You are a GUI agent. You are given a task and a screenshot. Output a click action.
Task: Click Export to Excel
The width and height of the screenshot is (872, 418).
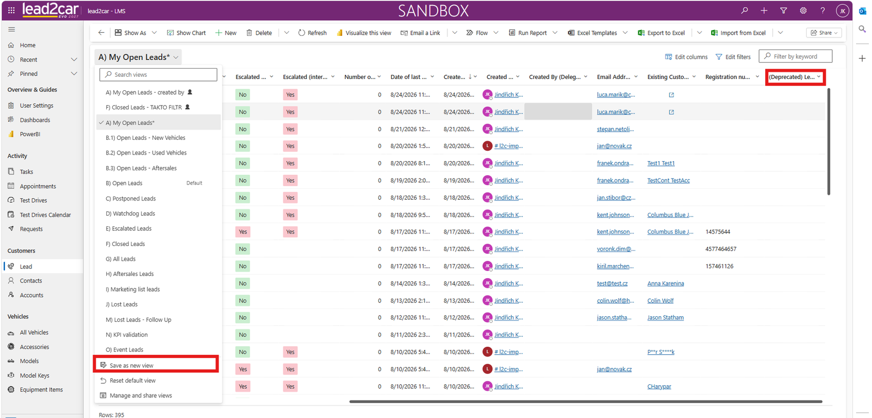click(x=661, y=33)
